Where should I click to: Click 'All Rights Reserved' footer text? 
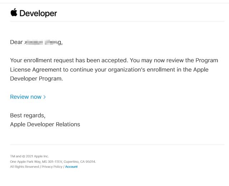pos(25,167)
